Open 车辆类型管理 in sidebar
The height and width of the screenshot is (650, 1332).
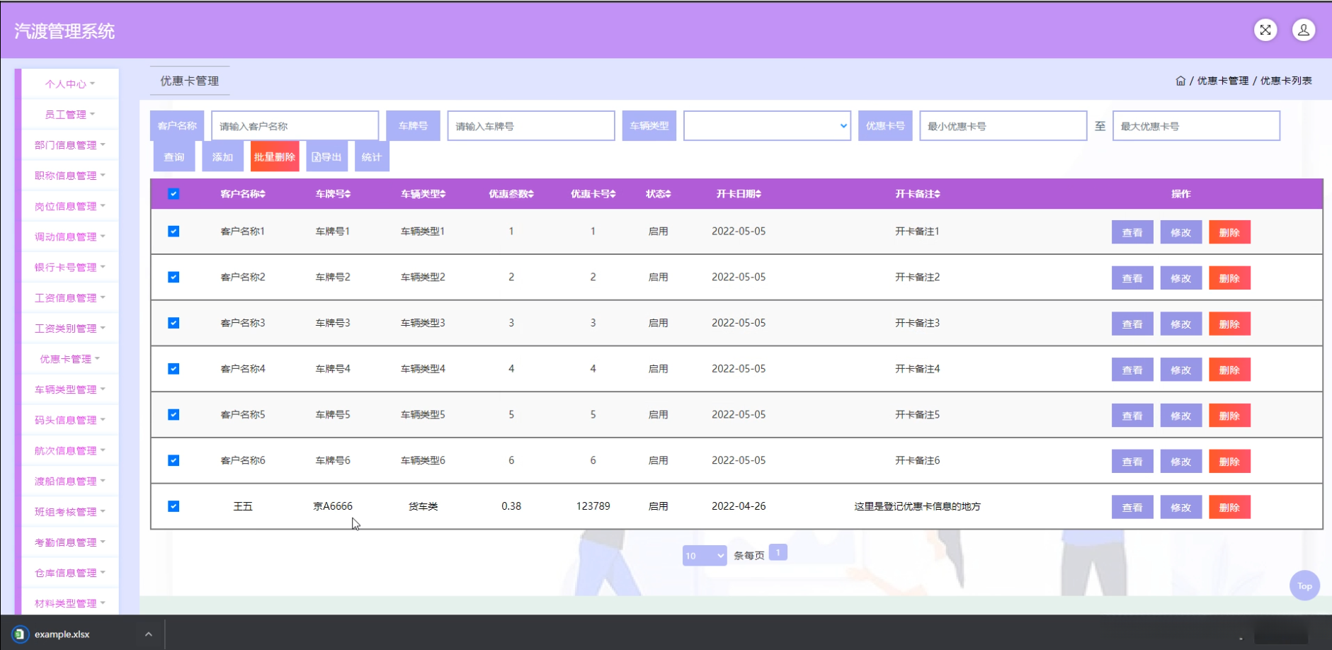pyautogui.click(x=70, y=389)
